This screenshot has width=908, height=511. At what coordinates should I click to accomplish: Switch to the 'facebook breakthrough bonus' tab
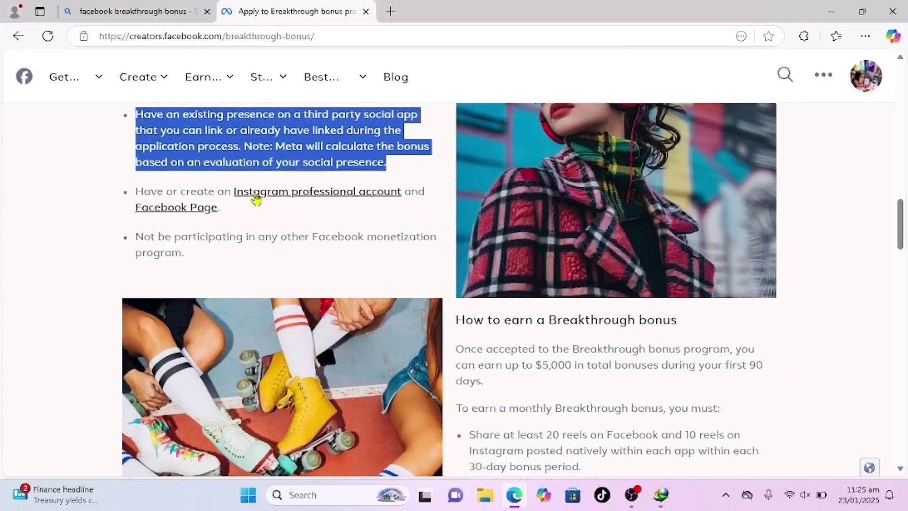(132, 11)
